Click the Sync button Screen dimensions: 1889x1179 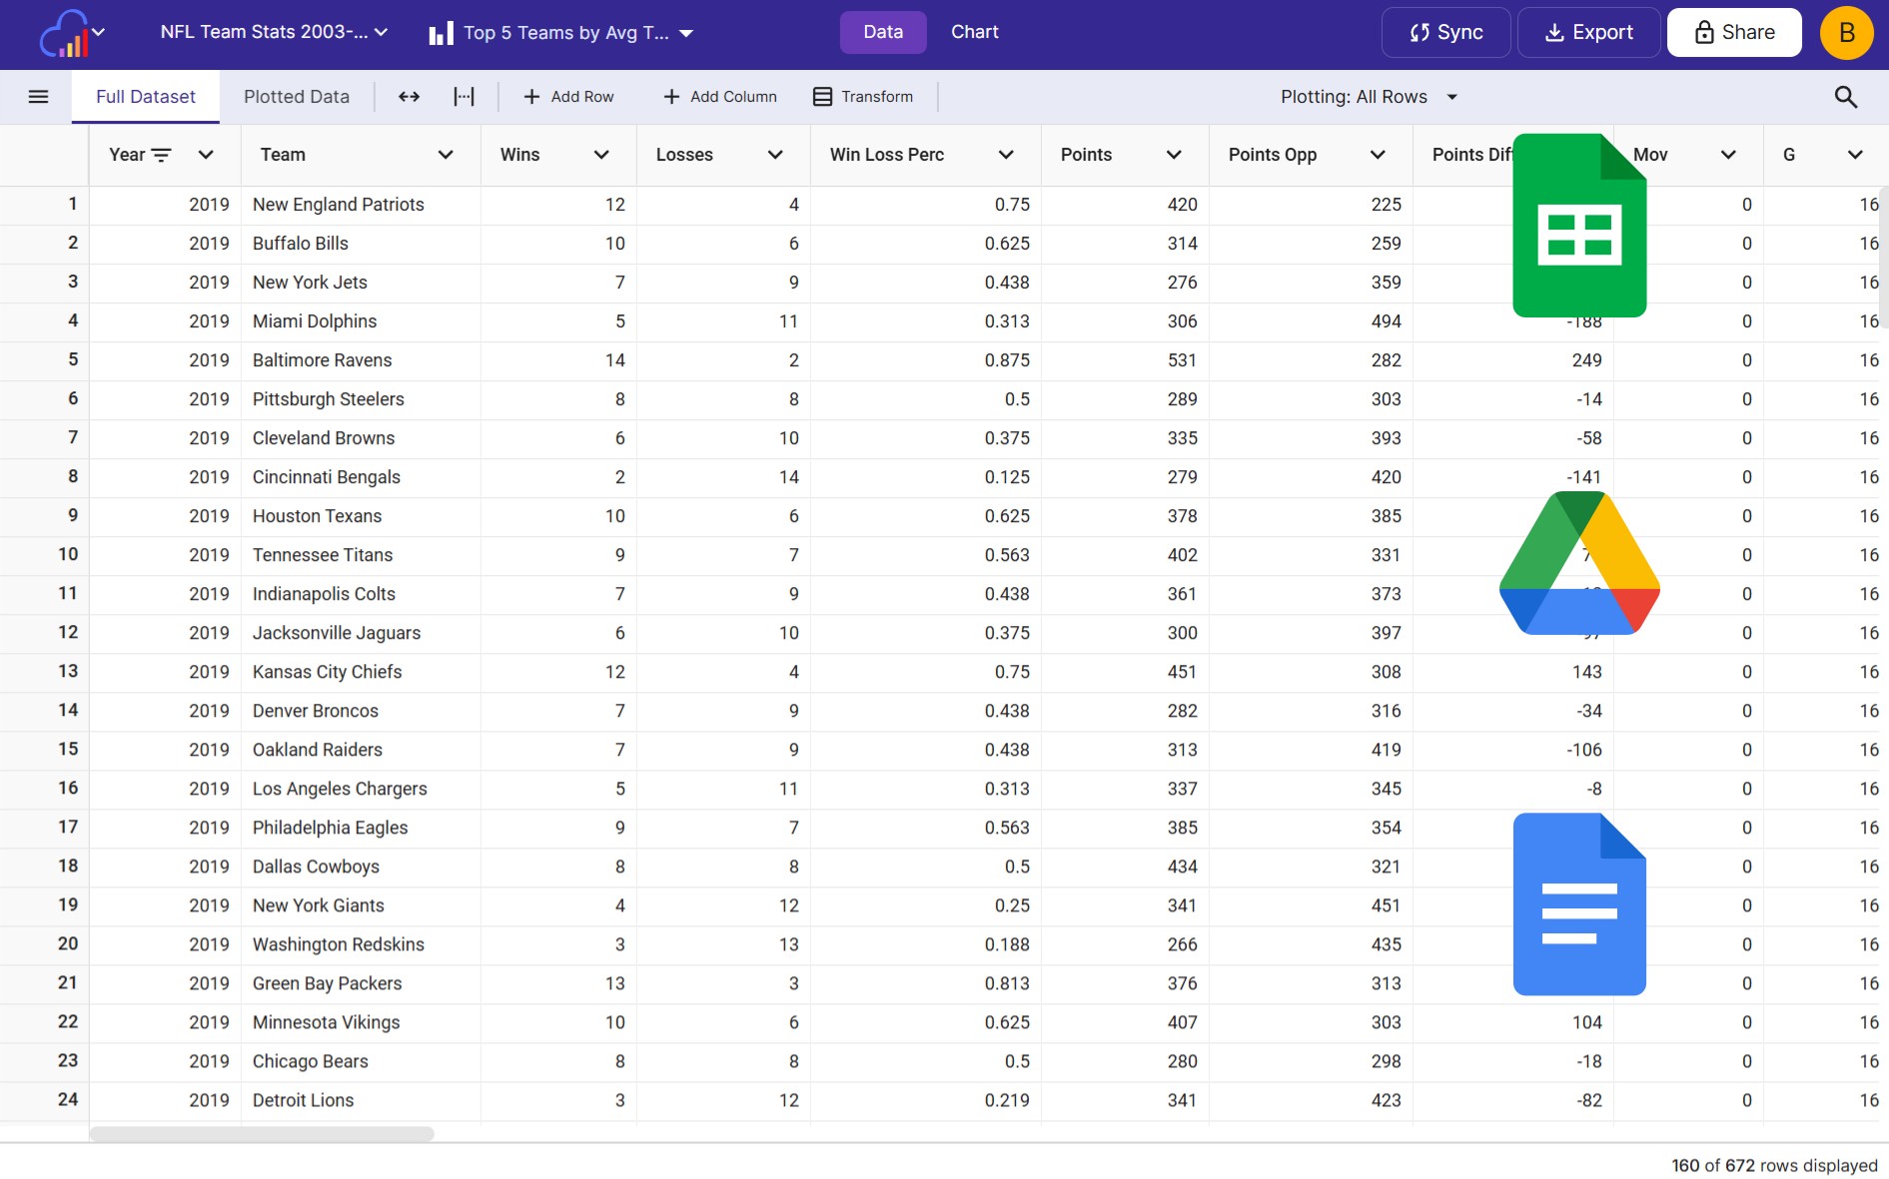(x=1445, y=33)
